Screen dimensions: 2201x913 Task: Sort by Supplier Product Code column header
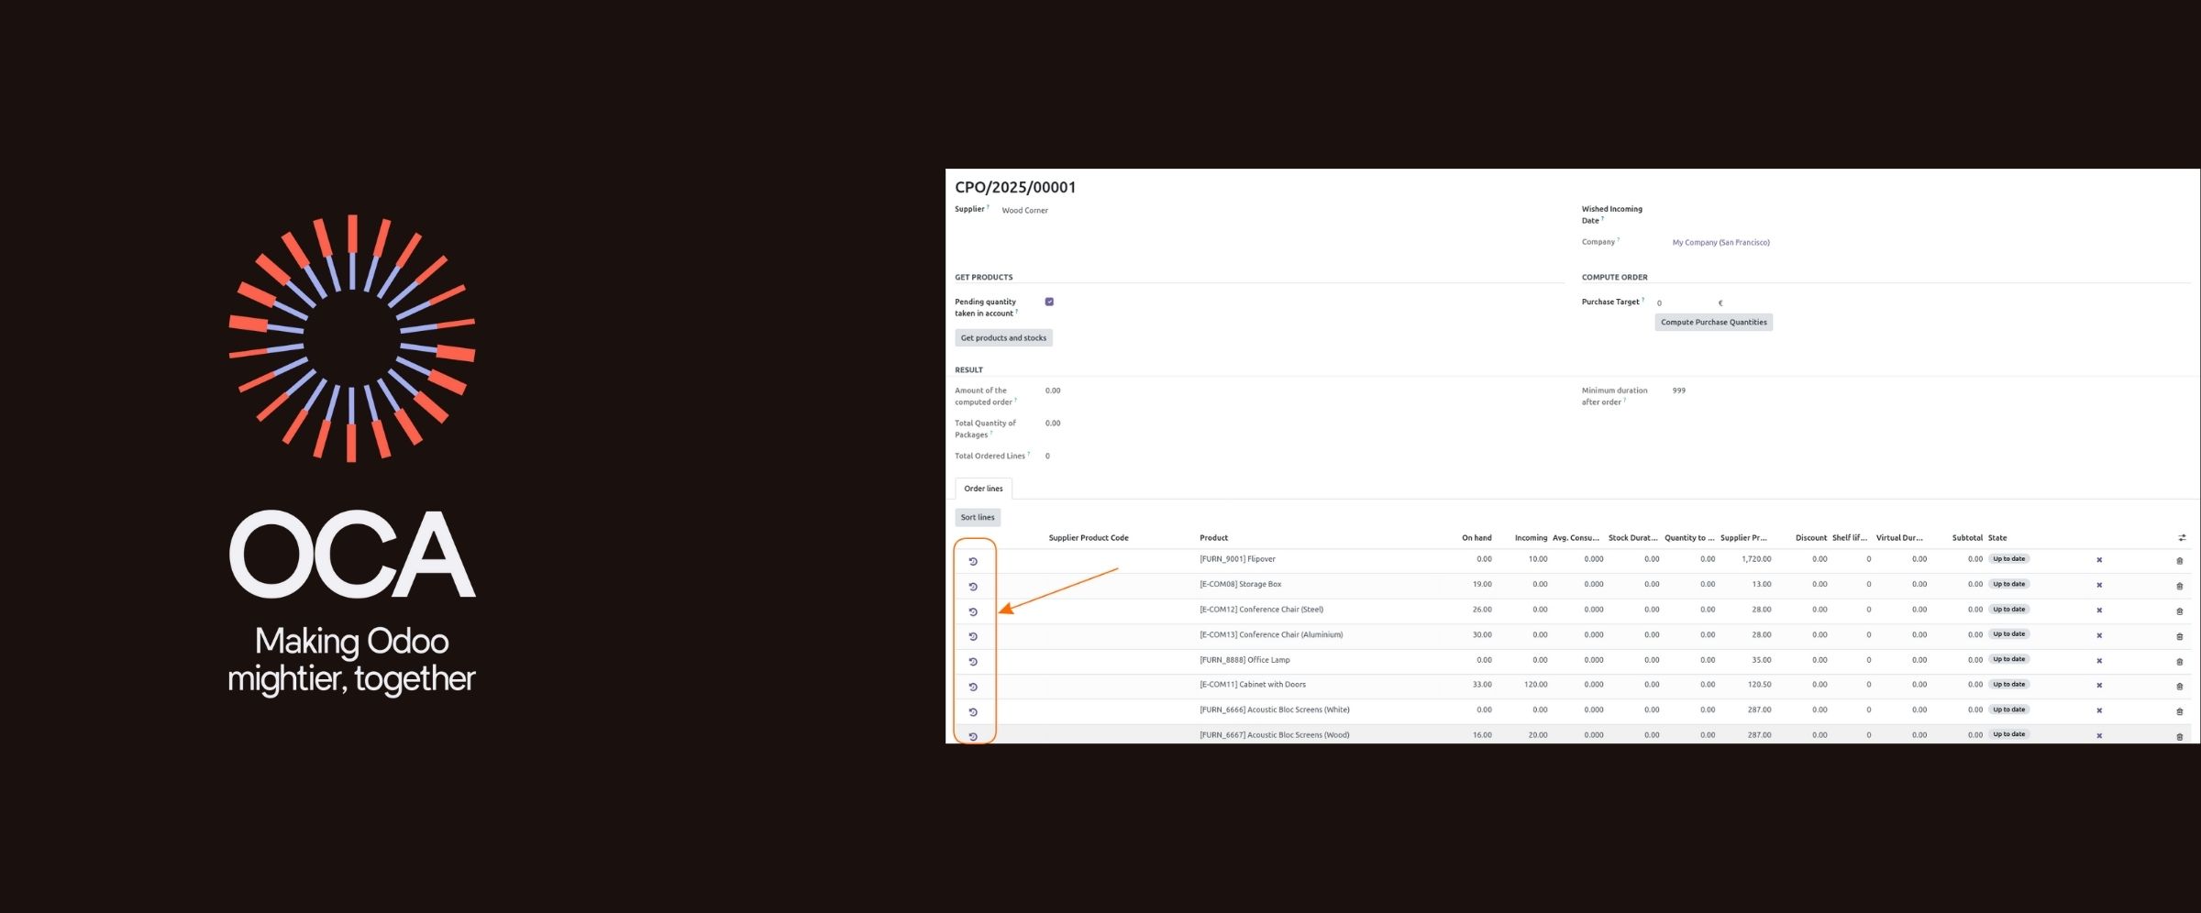click(x=1089, y=538)
